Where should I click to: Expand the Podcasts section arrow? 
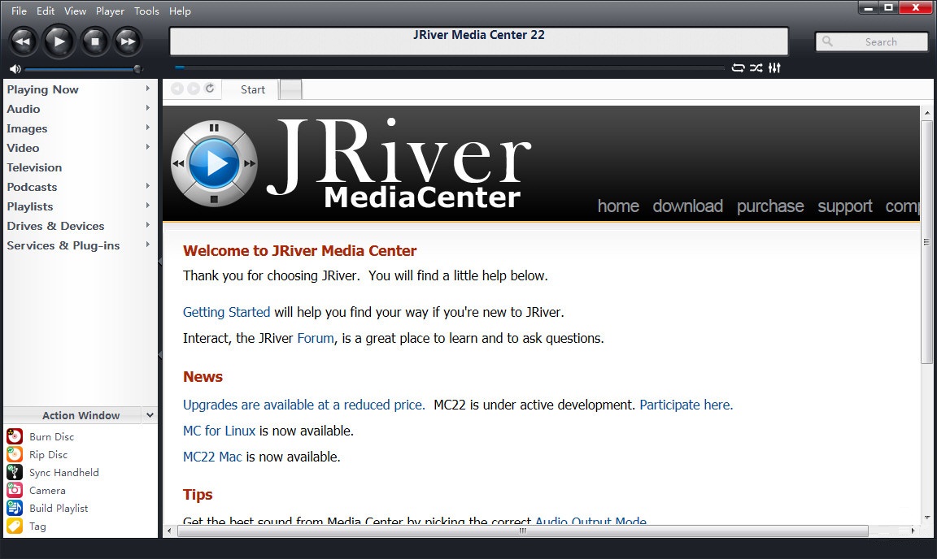click(x=147, y=186)
